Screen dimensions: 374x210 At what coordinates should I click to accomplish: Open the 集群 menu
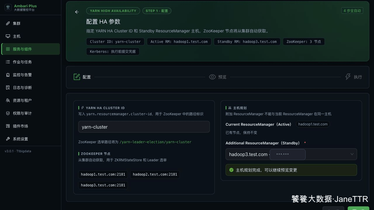(x=31, y=23)
